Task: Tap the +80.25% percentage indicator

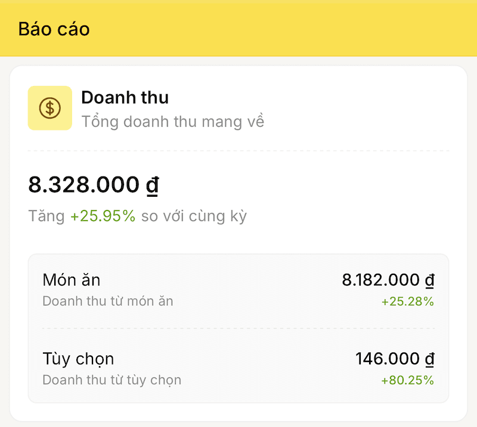Action: click(x=408, y=380)
